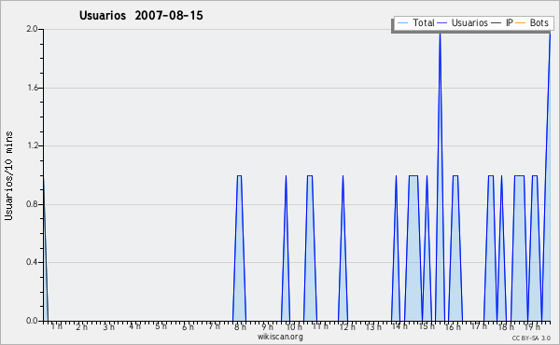Click the 0.4 y-axis value
Viewport: 560px width, 345px height.
[32, 262]
